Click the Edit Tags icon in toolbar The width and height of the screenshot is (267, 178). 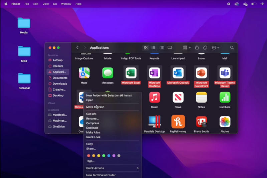(205, 48)
